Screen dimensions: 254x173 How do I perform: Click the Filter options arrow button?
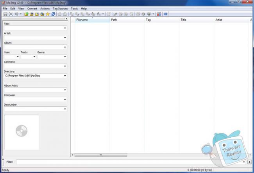(249, 162)
